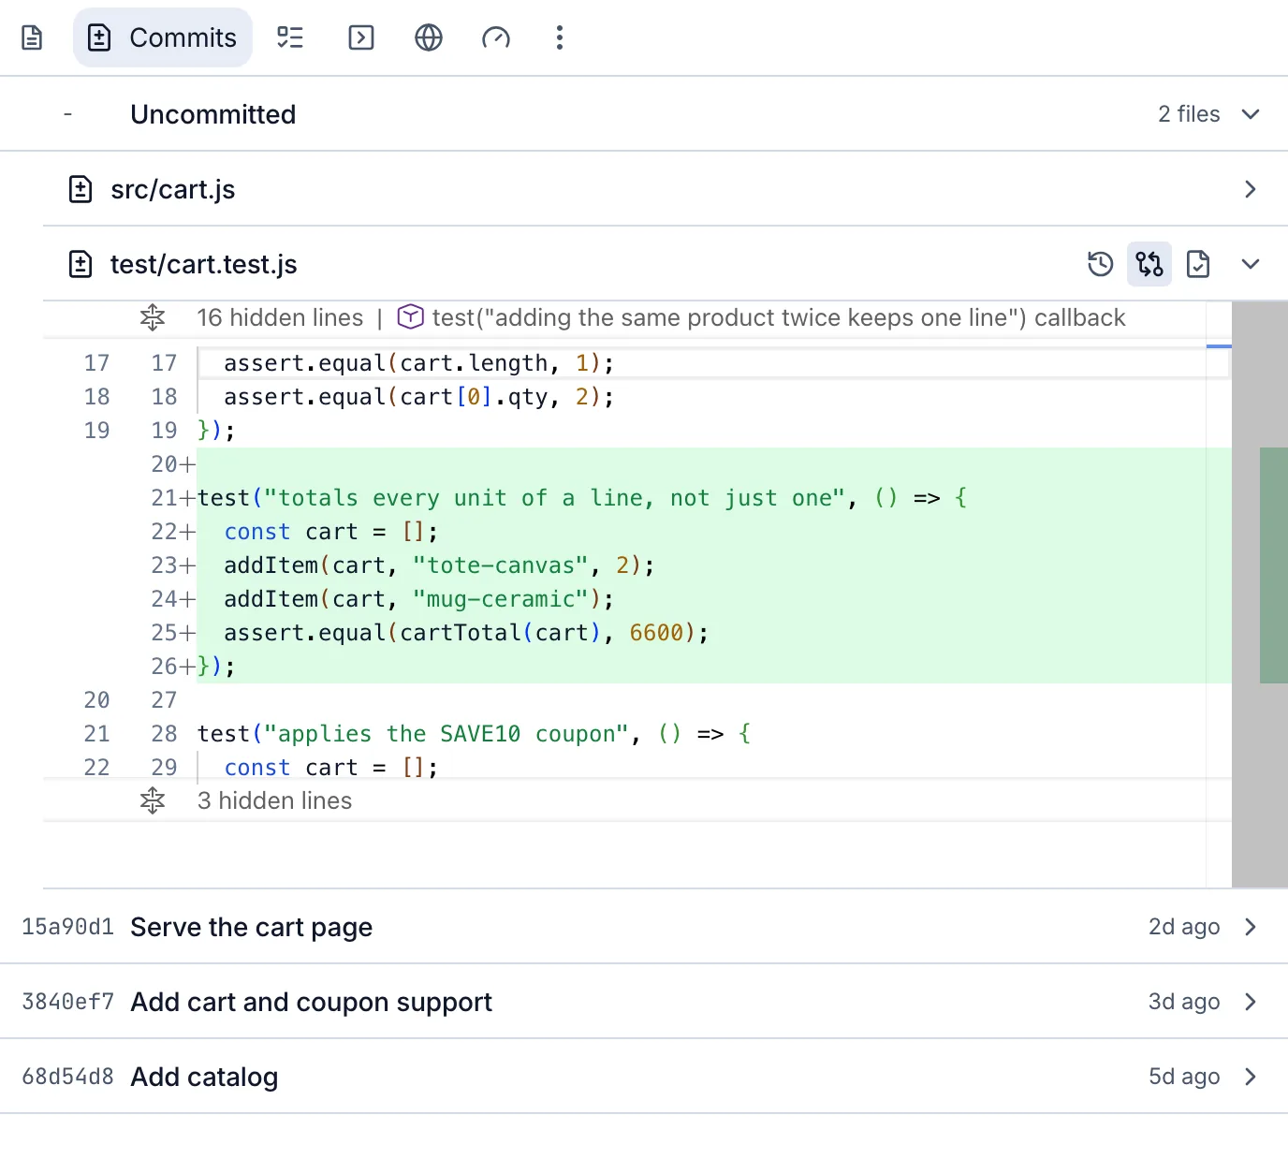
Task: Expand the 15a90d1 commit chevron
Action: (1251, 927)
